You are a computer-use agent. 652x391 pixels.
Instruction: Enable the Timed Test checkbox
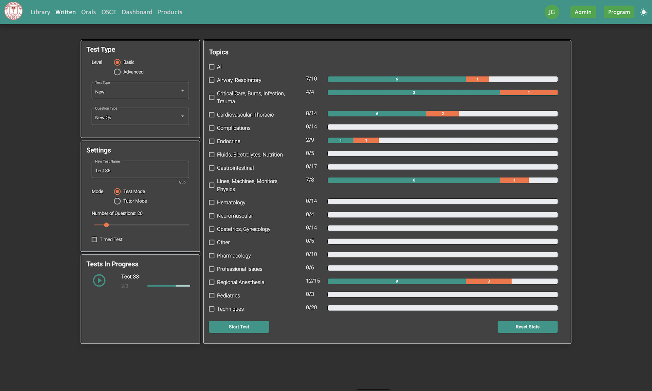tap(94, 239)
